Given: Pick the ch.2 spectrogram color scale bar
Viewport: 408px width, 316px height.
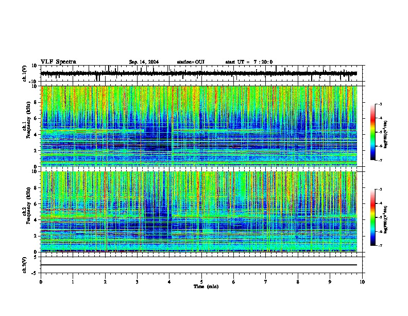Looking at the screenshot, I should (372, 217).
